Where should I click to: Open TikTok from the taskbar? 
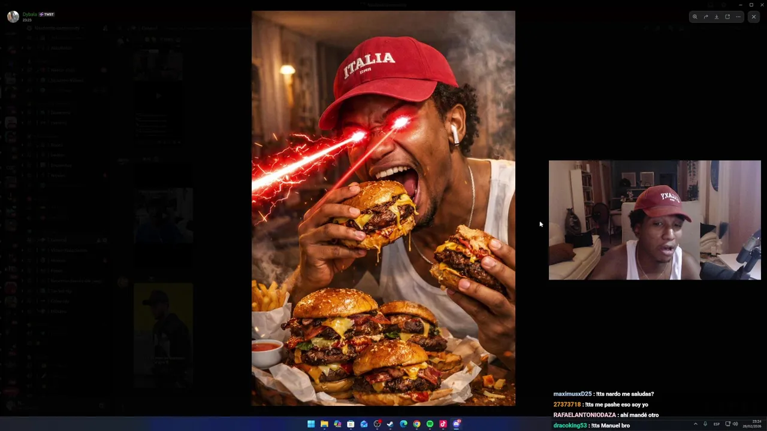point(443,424)
